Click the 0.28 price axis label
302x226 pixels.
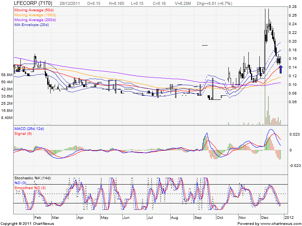[293, 7]
